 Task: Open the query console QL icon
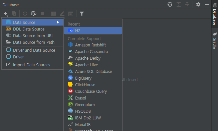[x=71, y=14]
